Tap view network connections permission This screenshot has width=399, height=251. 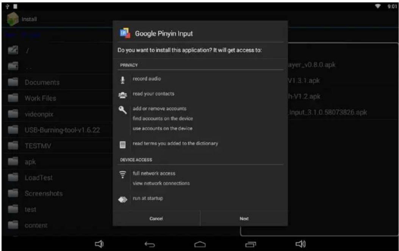pos(161,183)
